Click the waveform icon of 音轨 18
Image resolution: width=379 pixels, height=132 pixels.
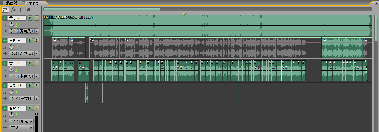click(x=5, y=108)
